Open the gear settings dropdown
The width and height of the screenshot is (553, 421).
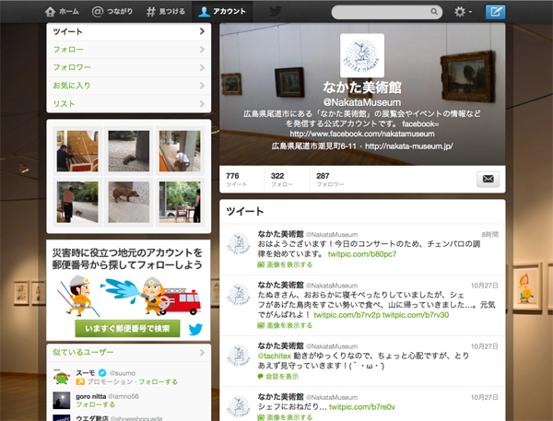point(463,12)
